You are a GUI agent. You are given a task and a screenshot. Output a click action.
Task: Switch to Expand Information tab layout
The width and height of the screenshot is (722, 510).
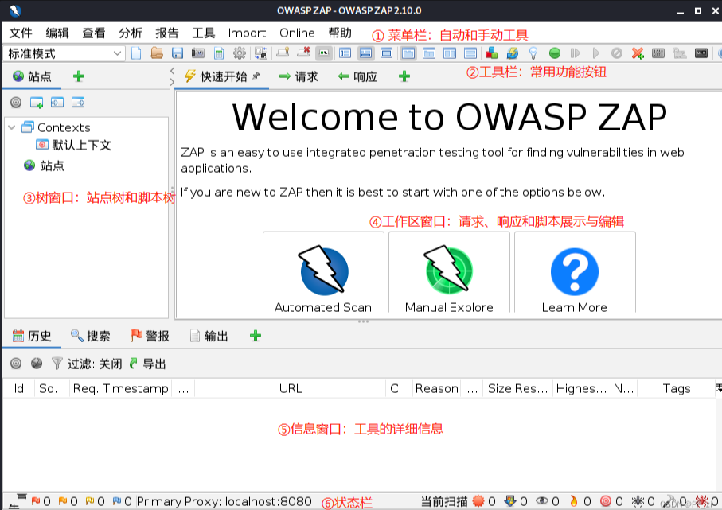(365, 53)
